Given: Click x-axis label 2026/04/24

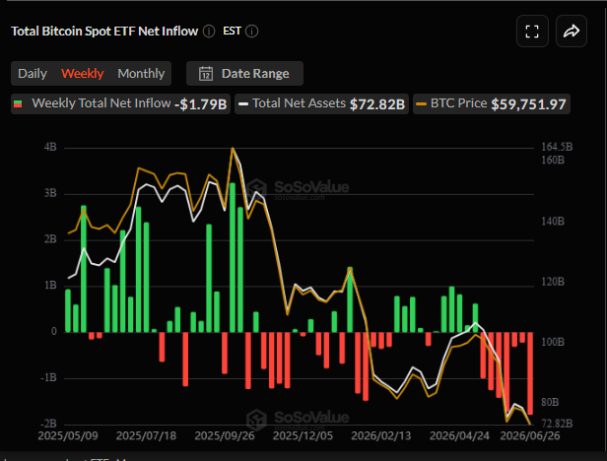Looking at the screenshot, I should tap(459, 435).
